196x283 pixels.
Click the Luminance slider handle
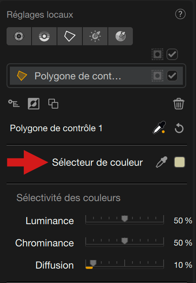125,218
